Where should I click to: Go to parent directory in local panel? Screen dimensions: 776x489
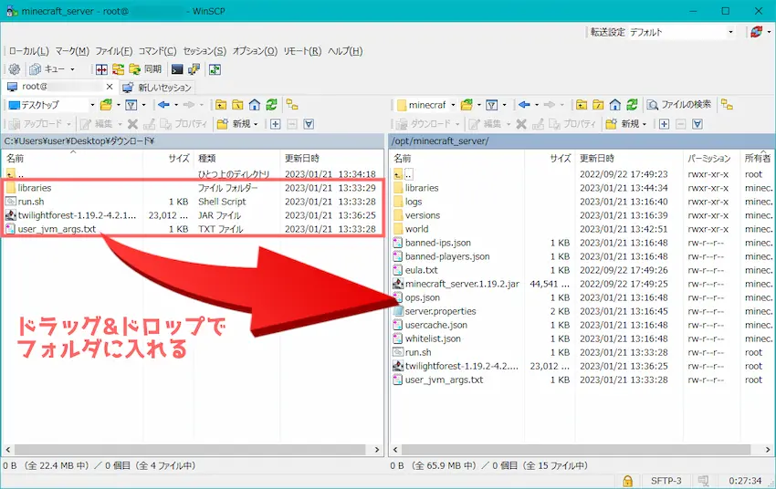(221, 105)
